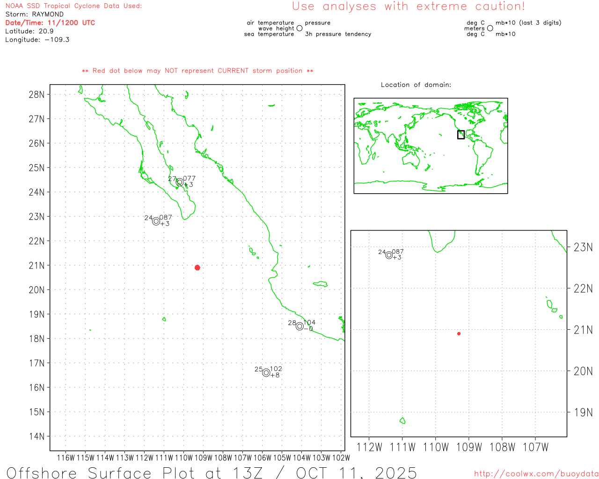Click the '102W' longitude label on main map
599x479 pixels.
341,457
